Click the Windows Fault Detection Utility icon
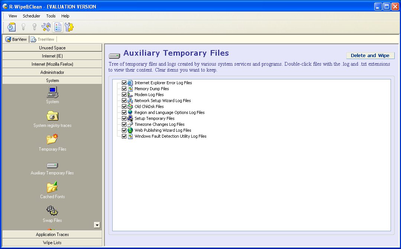This screenshot has width=401, height=249. tap(130, 136)
